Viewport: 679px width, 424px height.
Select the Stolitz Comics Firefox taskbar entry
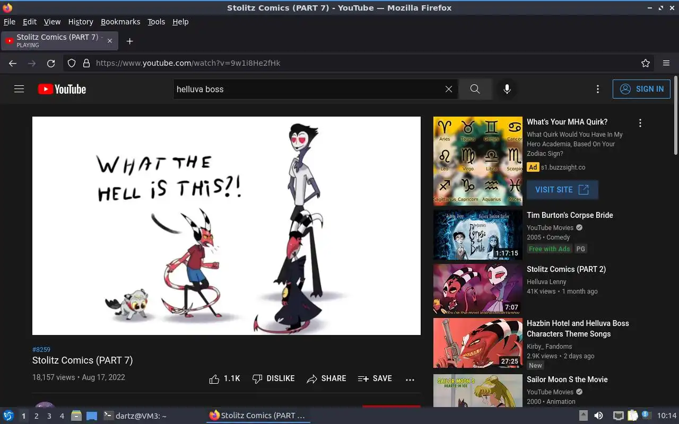click(x=257, y=416)
